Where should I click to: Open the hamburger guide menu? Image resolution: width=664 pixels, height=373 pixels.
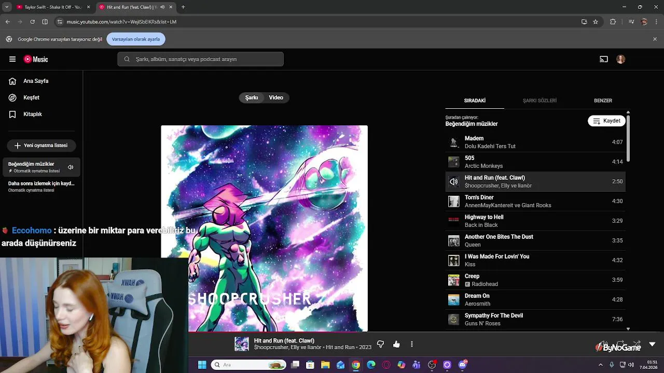[x=12, y=59]
